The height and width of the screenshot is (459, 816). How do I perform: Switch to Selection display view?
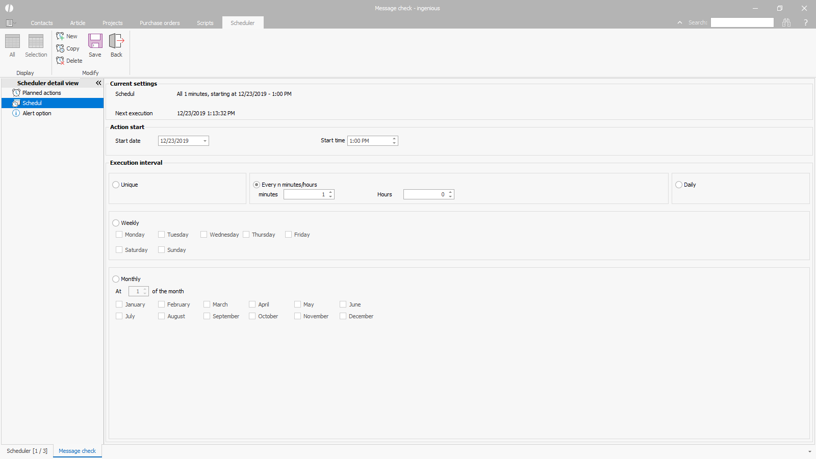(36, 45)
